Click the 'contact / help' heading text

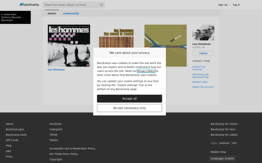click(201, 61)
